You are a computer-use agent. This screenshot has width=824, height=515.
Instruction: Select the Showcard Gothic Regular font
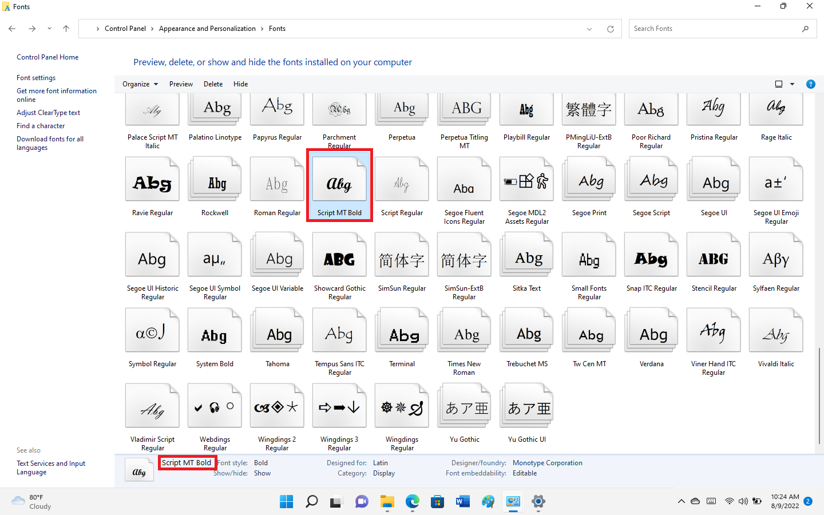(x=339, y=255)
